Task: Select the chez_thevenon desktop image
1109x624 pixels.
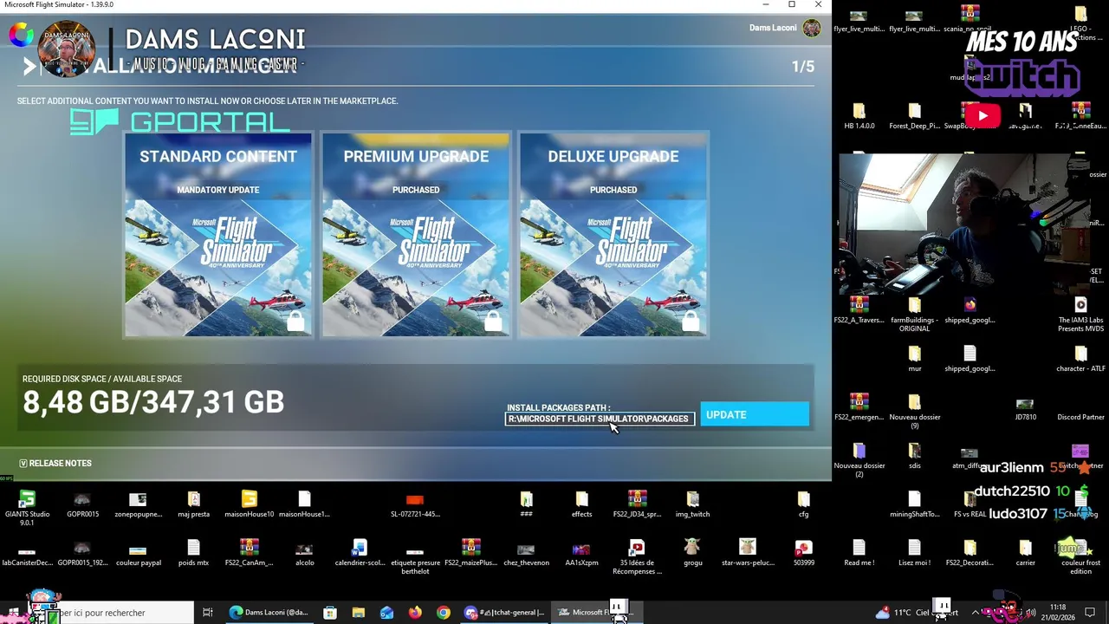Action: coord(526,554)
